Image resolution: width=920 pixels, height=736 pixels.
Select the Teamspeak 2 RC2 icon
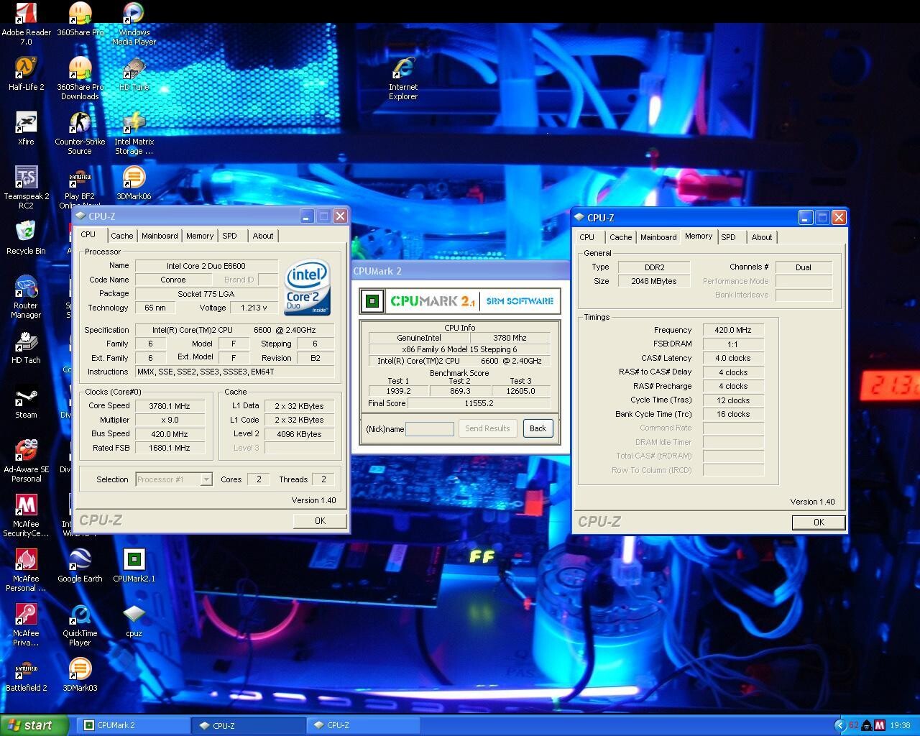click(27, 188)
